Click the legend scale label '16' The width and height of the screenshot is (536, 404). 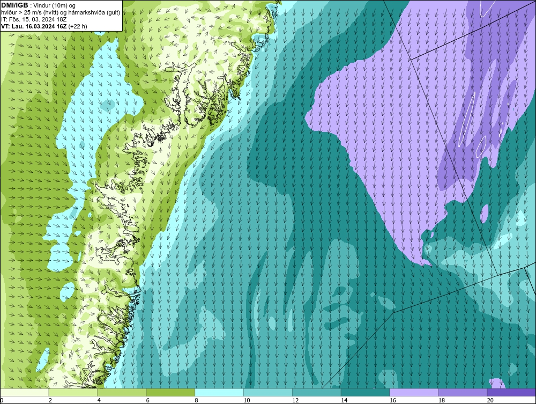pos(393,400)
